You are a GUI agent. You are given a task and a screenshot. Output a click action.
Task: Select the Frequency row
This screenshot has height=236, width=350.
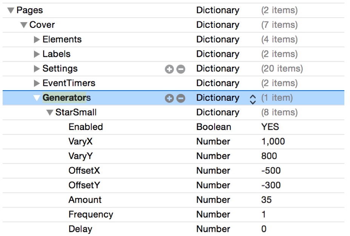click(x=91, y=215)
